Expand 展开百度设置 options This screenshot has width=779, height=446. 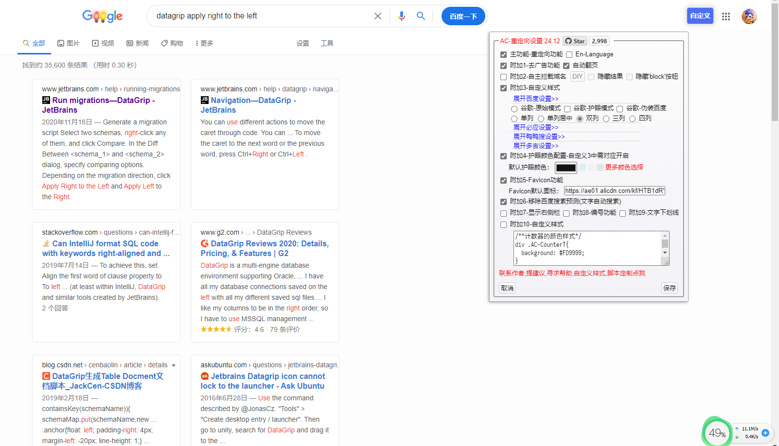click(536, 99)
